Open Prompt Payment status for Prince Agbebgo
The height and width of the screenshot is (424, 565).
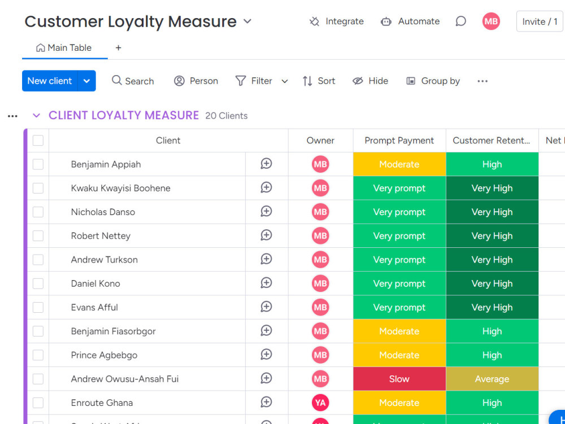click(399, 355)
